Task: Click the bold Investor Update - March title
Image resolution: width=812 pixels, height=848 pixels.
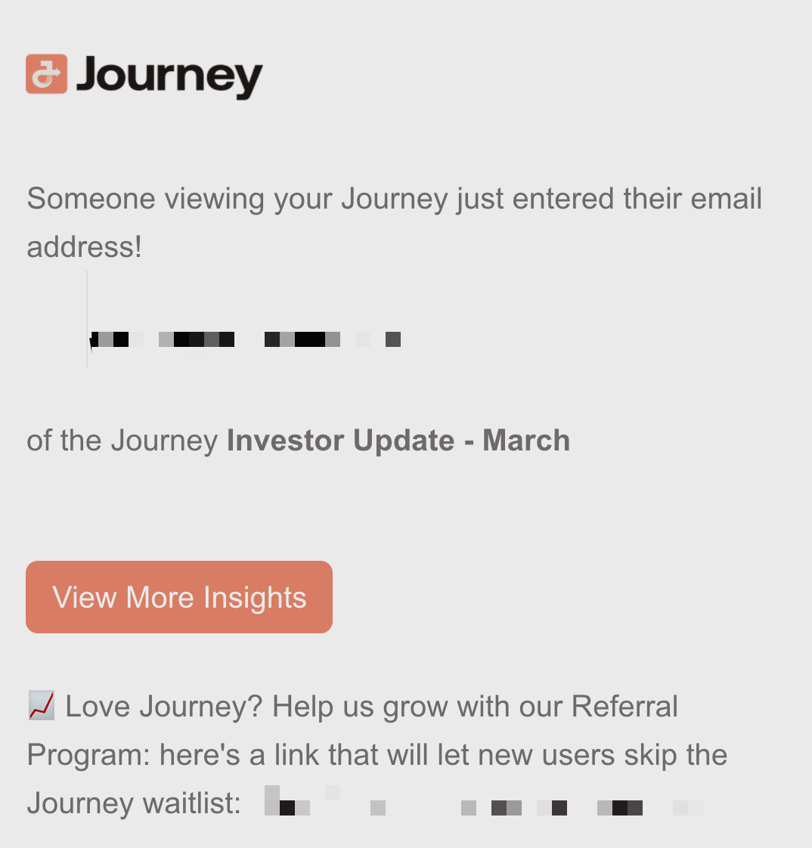Action: tap(398, 440)
